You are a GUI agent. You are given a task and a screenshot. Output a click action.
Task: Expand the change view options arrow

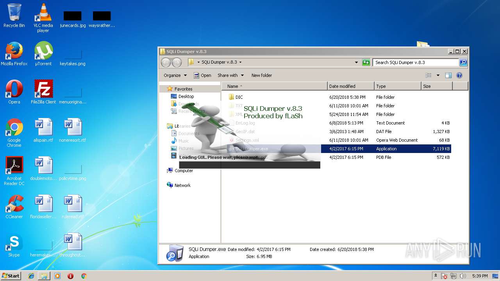pos(438,75)
